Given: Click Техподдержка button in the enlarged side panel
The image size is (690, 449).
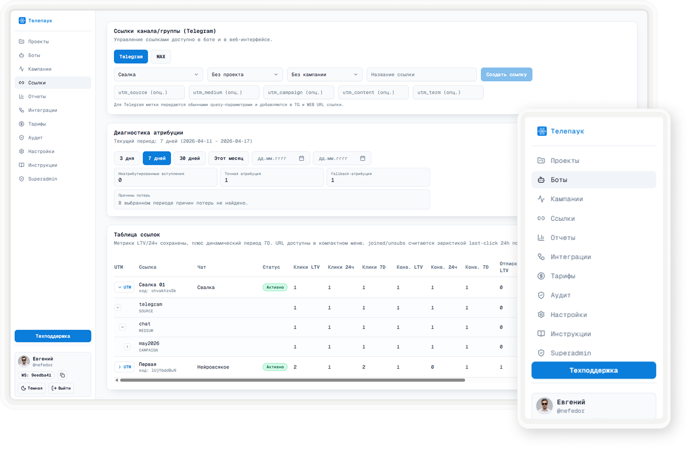Looking at the screenshot, I should [594, 370].
